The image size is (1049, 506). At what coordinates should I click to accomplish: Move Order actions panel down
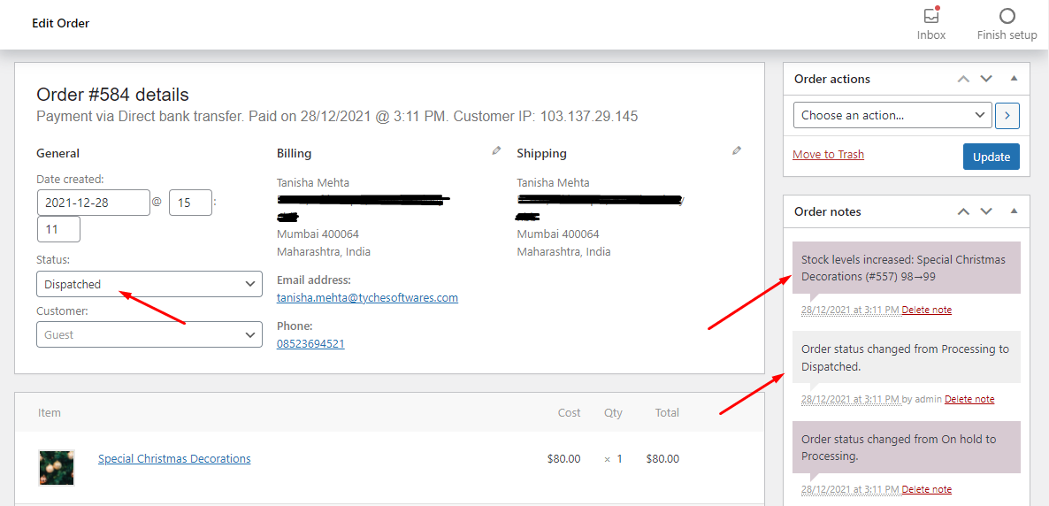(x=986, y=79)
